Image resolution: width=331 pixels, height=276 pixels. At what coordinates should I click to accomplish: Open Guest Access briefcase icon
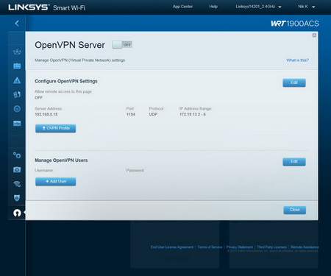coord(17,66)
